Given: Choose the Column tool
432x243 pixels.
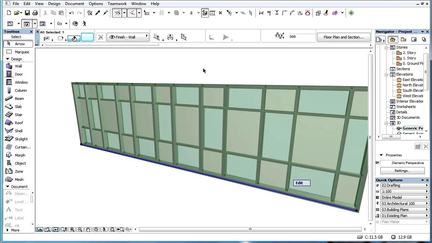Looking at the screenshot, I should (x=21, y=90).
